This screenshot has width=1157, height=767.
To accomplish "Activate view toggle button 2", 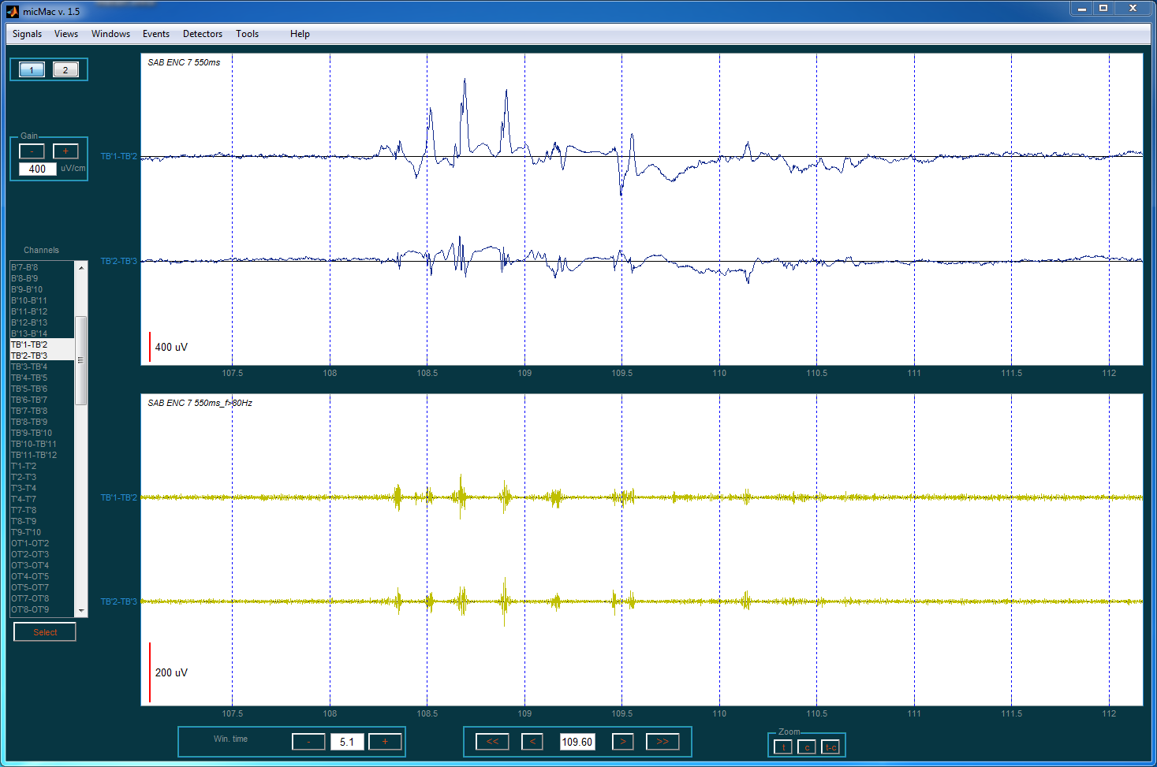I will click(x=65, y=70).
